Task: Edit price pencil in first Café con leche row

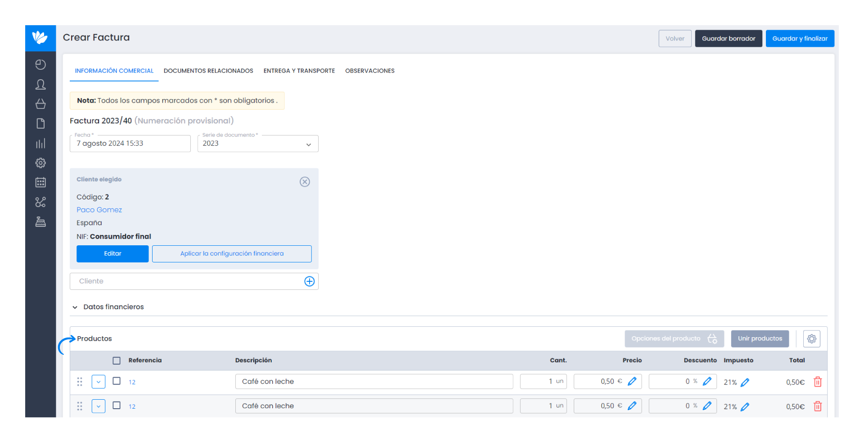Action: tap(632, 381)
